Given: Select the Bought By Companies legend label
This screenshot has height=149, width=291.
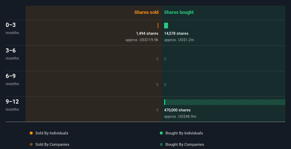Looking at the screenshot, I should [x=185, y=144].
